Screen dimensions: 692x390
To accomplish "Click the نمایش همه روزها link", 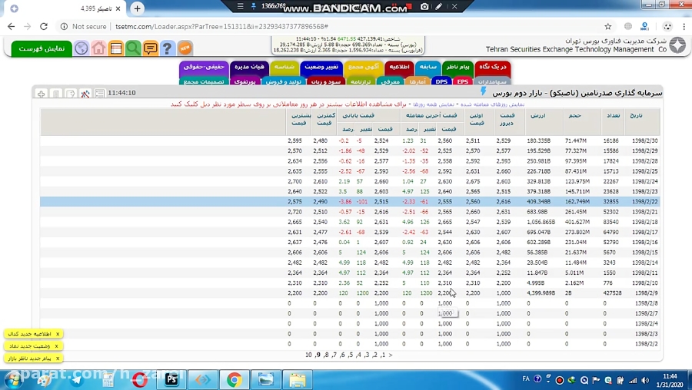I will coord(434,104).
